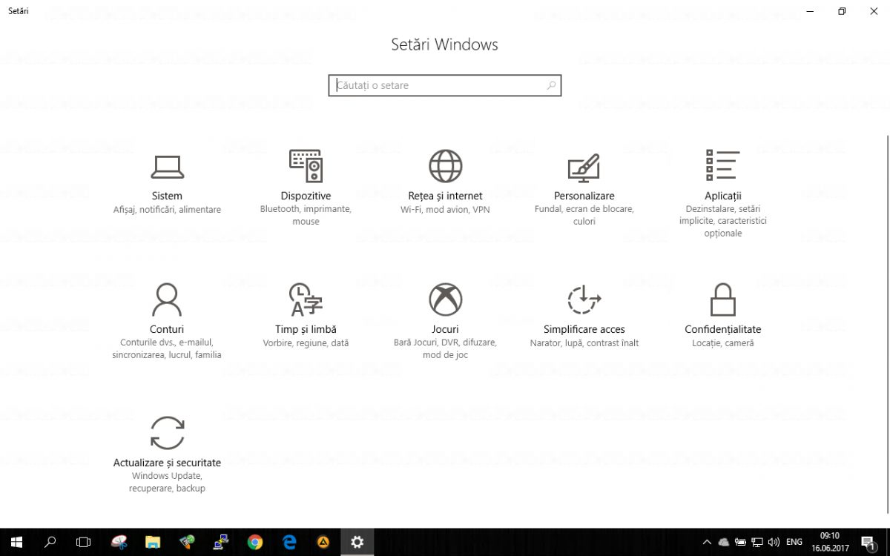Open the network computers taskbar app
Screen dimensions: 890x556
pyautogui.click(x=221, y=542)
